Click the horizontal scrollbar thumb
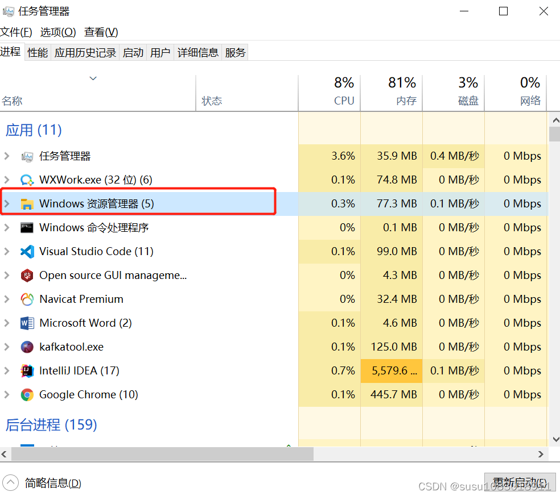Image resolution: width=560 pixels, height=496 pixels. click(163, 455)
